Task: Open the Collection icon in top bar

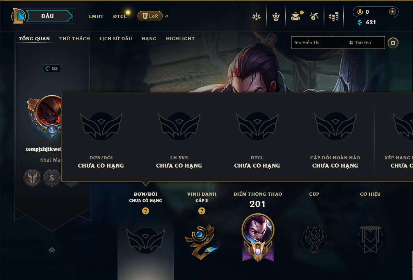Action: point(276,16)
